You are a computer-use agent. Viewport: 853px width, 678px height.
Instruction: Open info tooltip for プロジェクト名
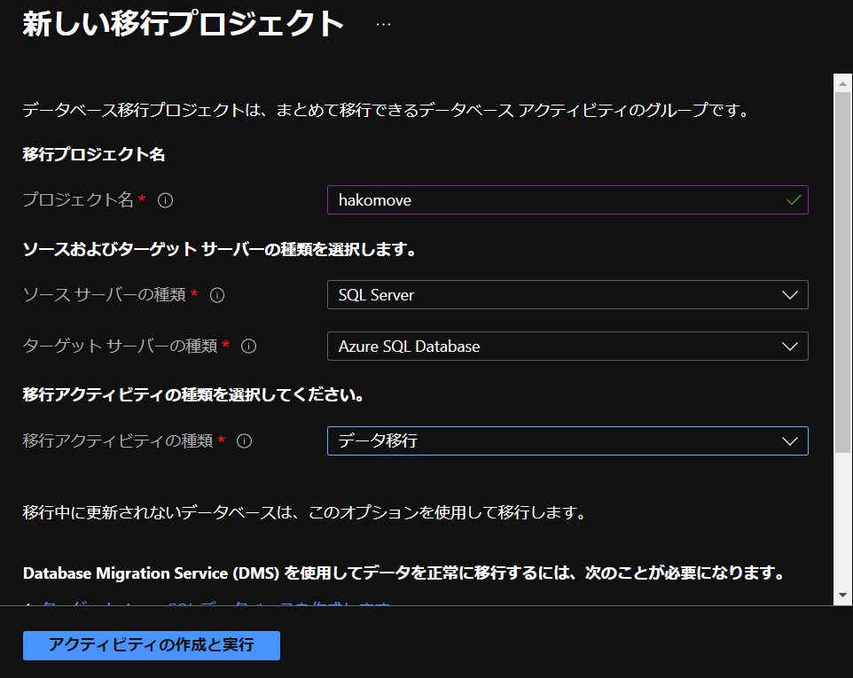point(167,199)
